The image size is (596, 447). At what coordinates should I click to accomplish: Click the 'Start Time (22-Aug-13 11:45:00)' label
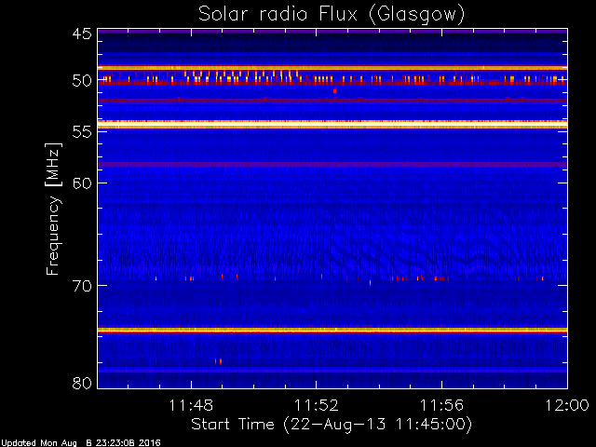[332, 424]
